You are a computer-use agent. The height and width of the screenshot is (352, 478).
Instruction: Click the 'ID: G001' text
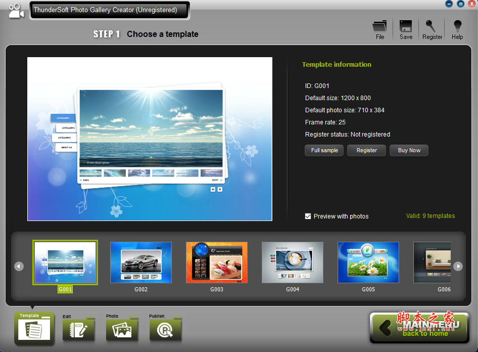[317, 86]
